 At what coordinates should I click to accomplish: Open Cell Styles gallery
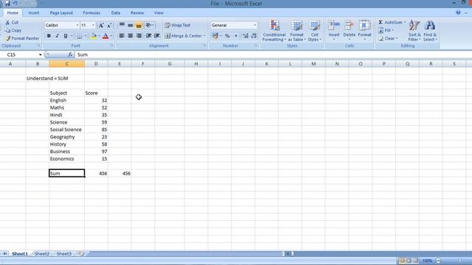click(314, 31)
